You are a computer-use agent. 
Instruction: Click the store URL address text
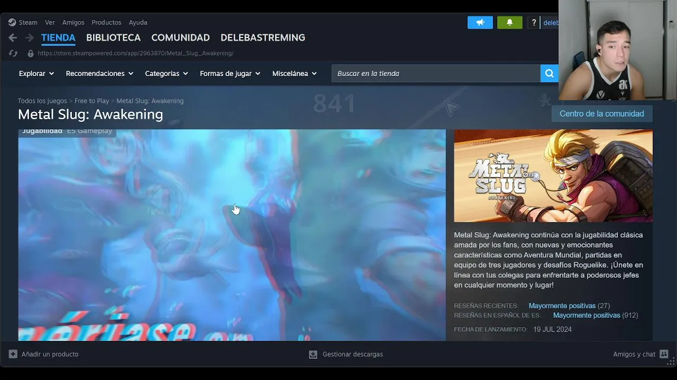click(x=135, y=53)
